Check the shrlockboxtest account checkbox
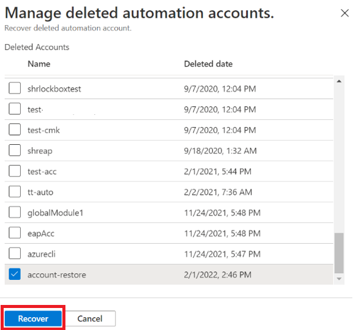Screen dimensions: 356x330 click(15, 88)
